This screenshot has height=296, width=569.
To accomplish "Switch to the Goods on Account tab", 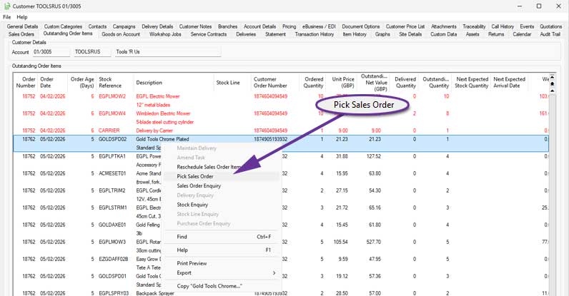I will [121, 34].
